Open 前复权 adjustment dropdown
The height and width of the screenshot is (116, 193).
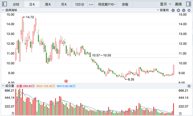point(163,10)
